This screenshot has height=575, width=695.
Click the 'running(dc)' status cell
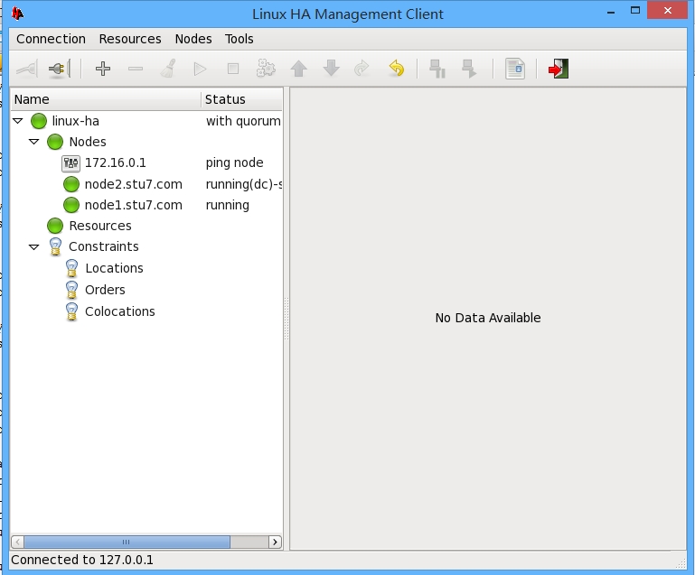pyautogui.click(x=243, y=184)
